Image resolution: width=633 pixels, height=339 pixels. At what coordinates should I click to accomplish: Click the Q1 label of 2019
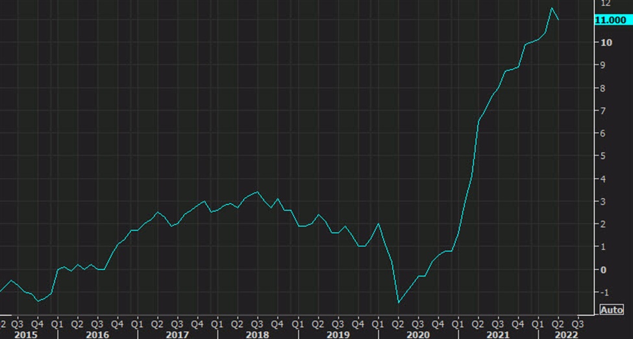click(x=297, y=324)
